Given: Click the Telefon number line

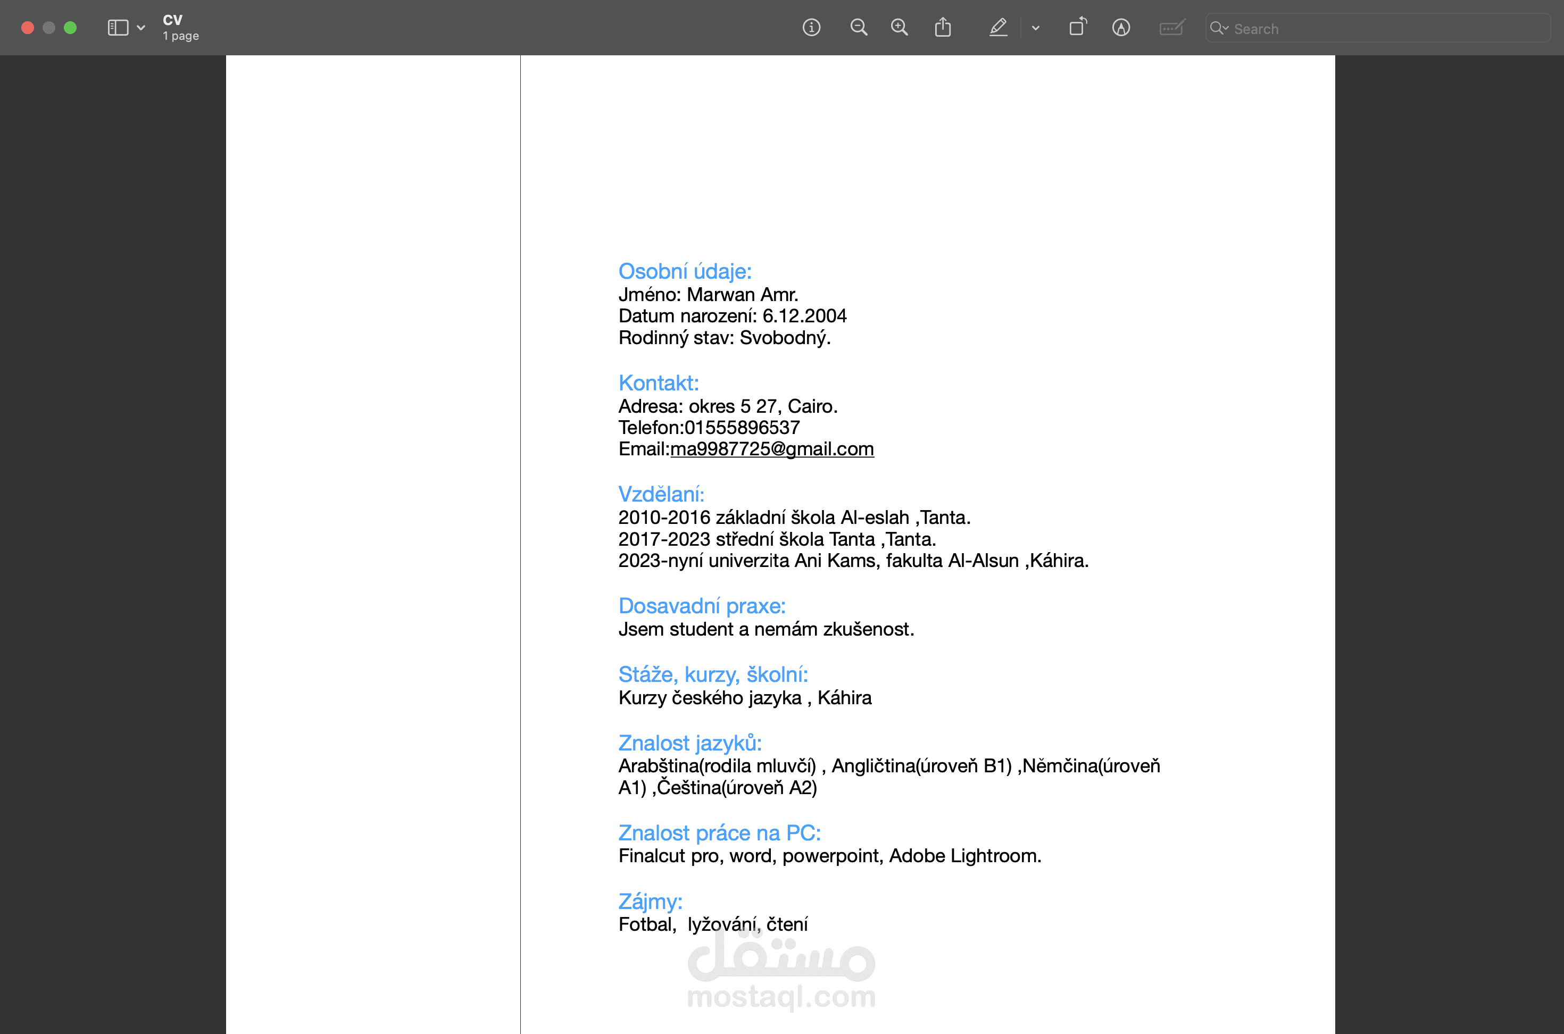Looking at the screenshot, I should click(x=709, y=427).
